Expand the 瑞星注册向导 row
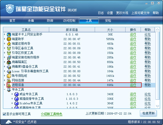 click(5, 43)
